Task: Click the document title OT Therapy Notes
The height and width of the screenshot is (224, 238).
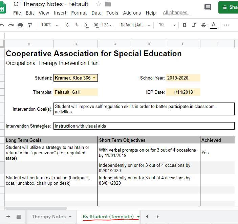Action: point(51,4)
